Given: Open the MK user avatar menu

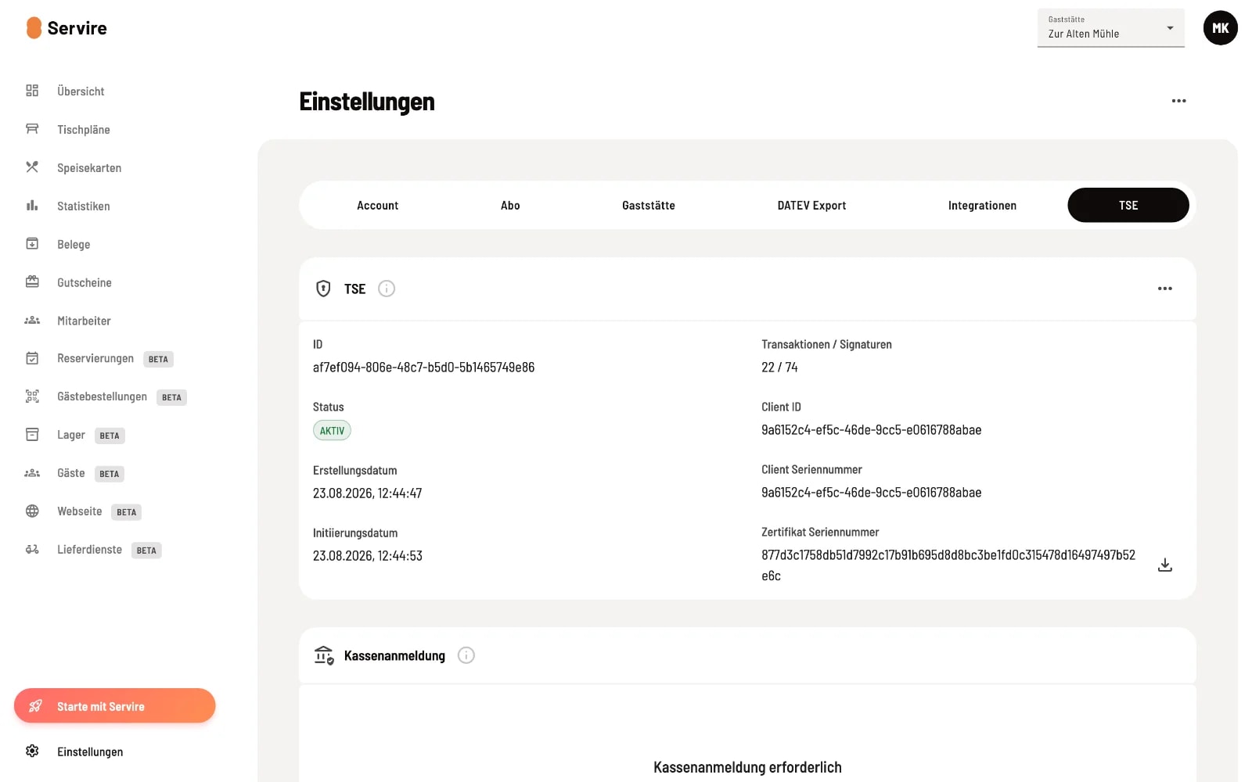Looking at the screenshot, I should 1221,28.
